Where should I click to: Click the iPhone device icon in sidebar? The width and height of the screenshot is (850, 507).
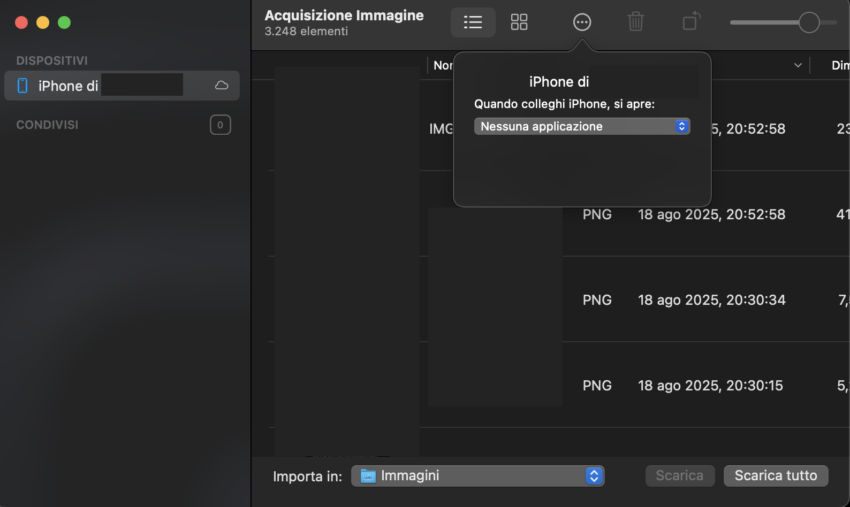22,86
